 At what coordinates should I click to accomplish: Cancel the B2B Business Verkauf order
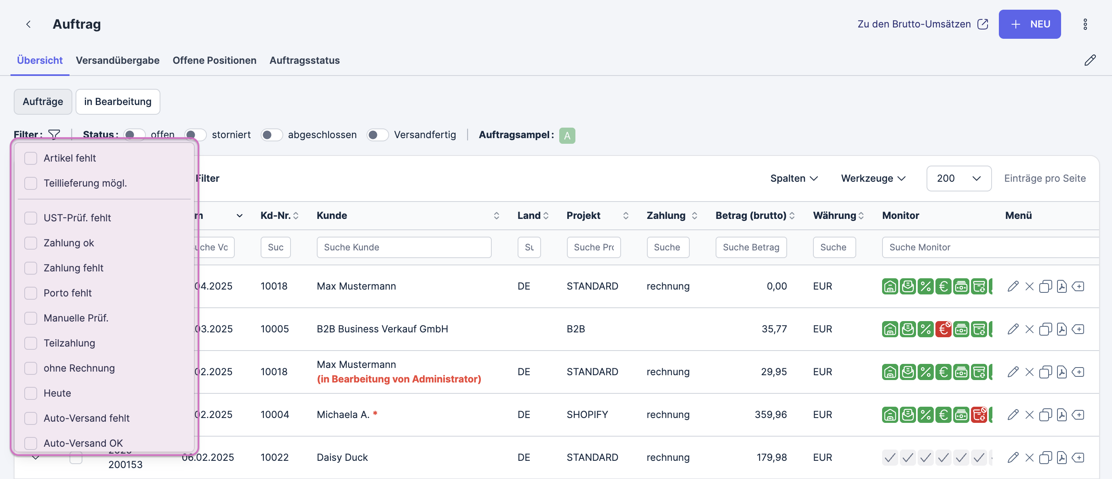tap(1029, 329)
